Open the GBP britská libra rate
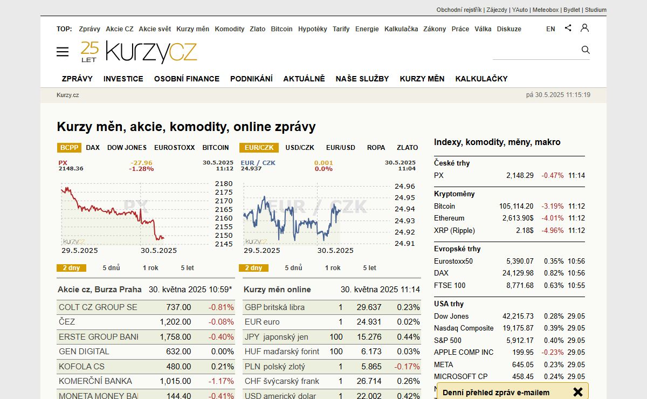Image resolution: width=647 pixels, height=399 pixels. tap(332, 307)
